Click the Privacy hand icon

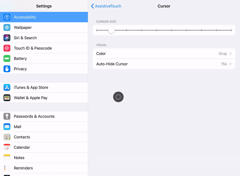(6, 69)
